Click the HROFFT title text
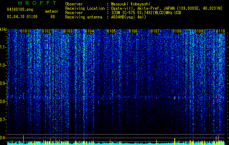The image size is (229, 145). point(37,3)
